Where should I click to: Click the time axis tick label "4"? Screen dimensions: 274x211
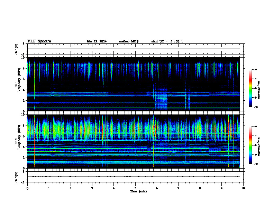114,188
